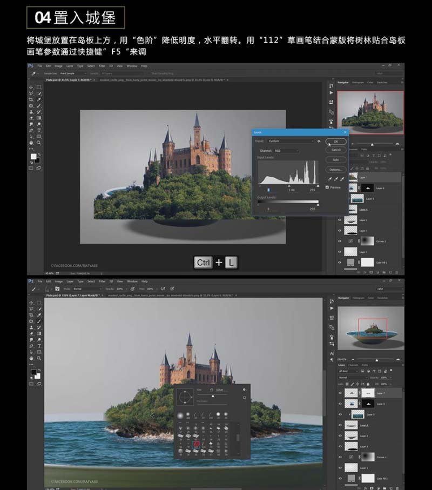432x490 pixels.
Task: Select Spot Healing tool in upper Photoshop window
Action: click(31, 106)
